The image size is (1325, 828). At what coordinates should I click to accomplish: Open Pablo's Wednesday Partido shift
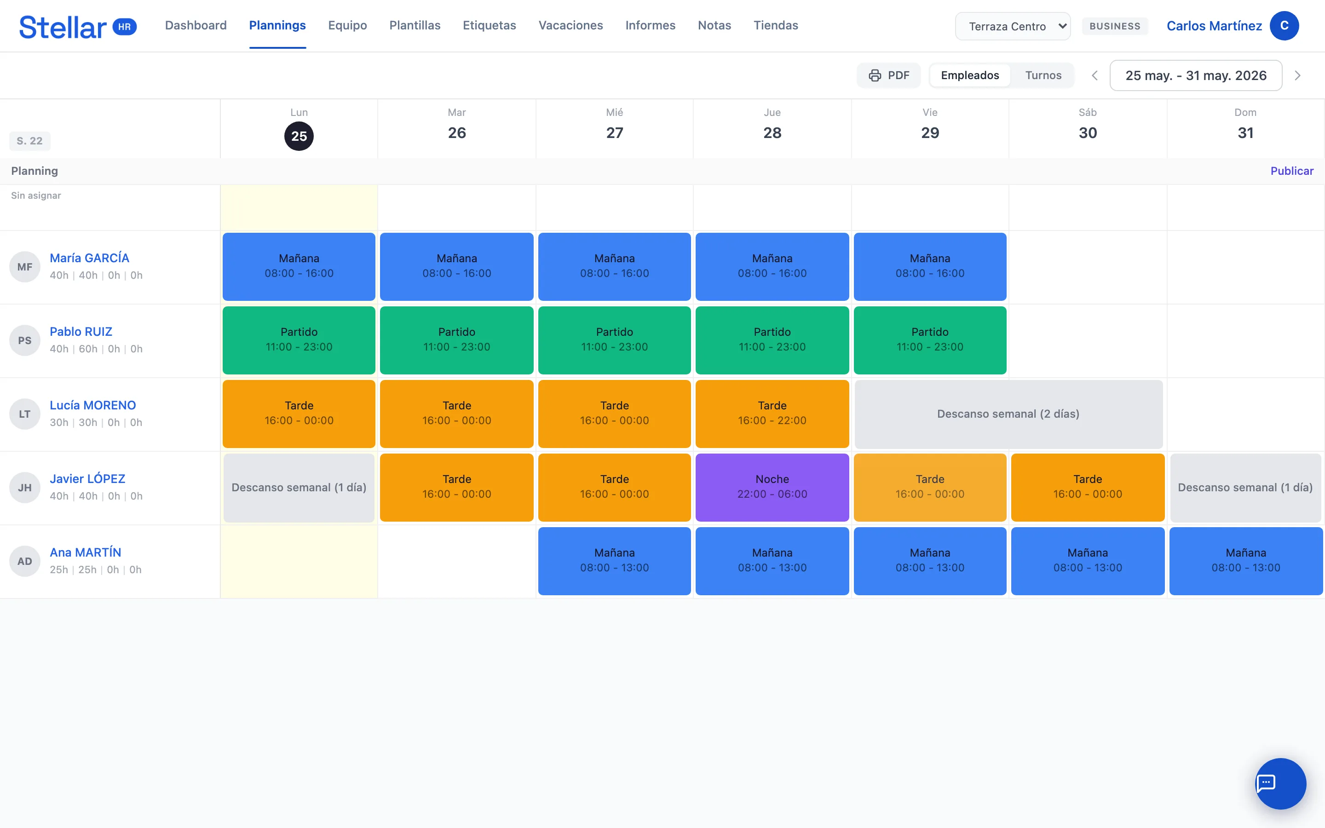tap(614, 340)
